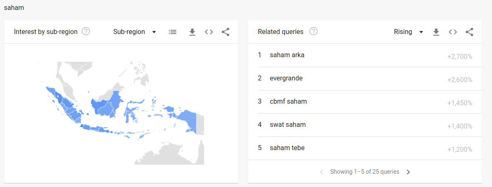Download sub-region interest data as CSV
The height and width of the screenshot is (187, 492).
pyautogui.click(x=192, y=32)
